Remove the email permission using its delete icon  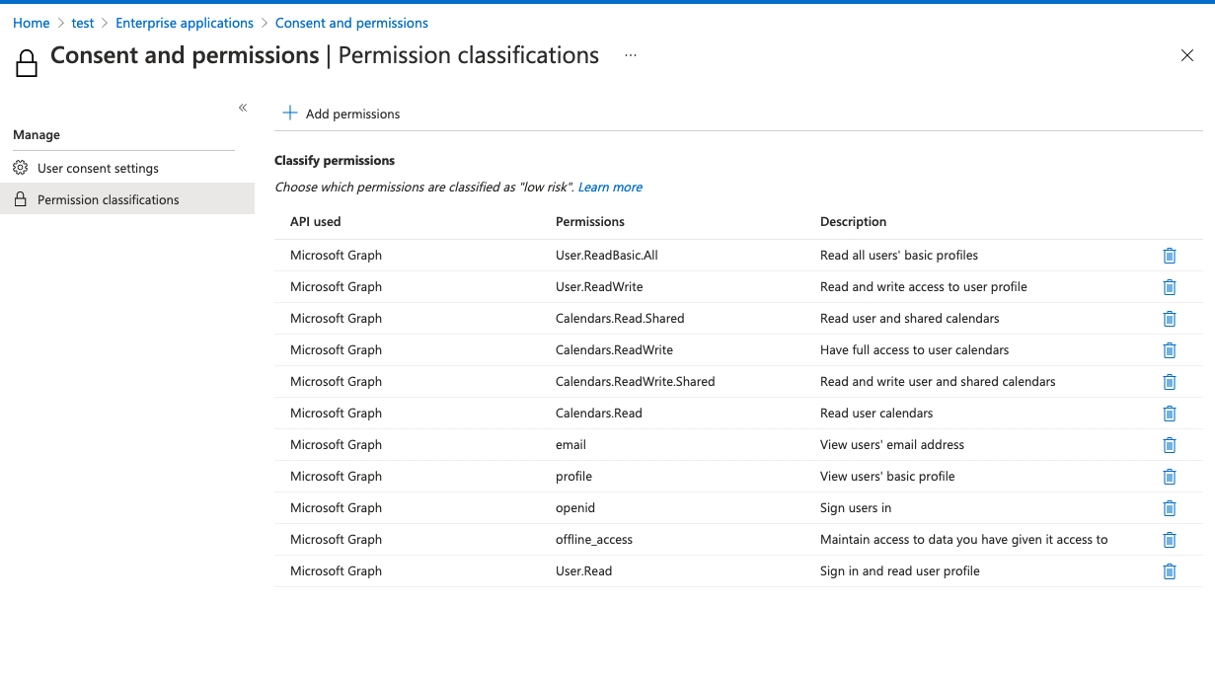pos(1169,445)
